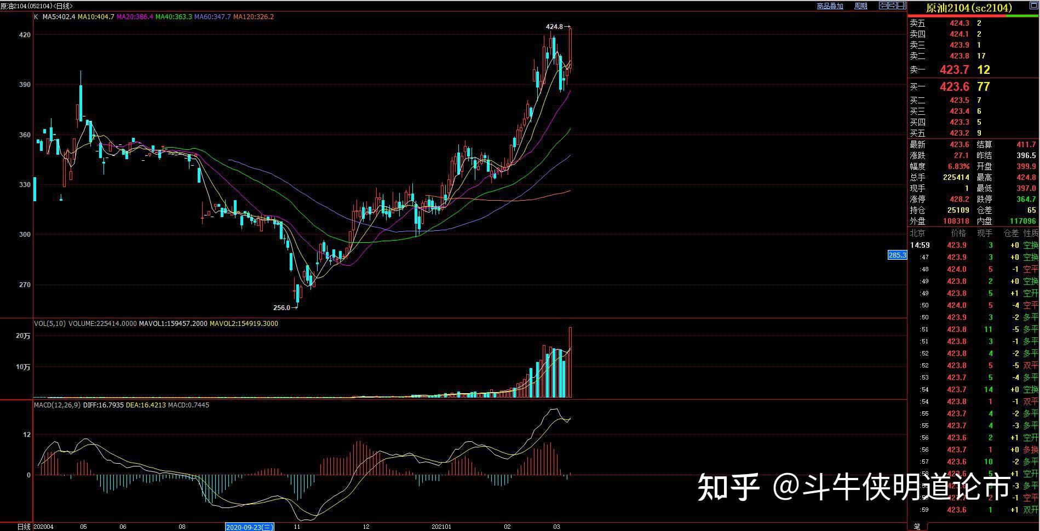Click the 256.0 low price annotation
Viewport: 1040px width, 531px height.
pos(281,308)
